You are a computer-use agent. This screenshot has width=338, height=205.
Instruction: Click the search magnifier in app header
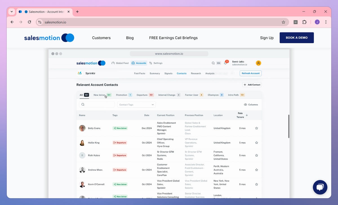click(213, 63)
